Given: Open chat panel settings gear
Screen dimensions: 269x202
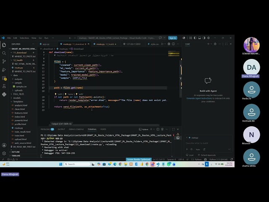Looking at the screenshot, I should 215,44.
